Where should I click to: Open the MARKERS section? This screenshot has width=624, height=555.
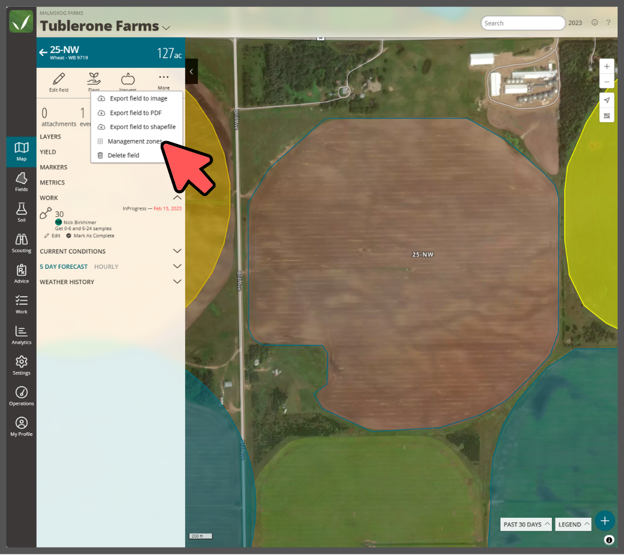(x=53, y=167)
